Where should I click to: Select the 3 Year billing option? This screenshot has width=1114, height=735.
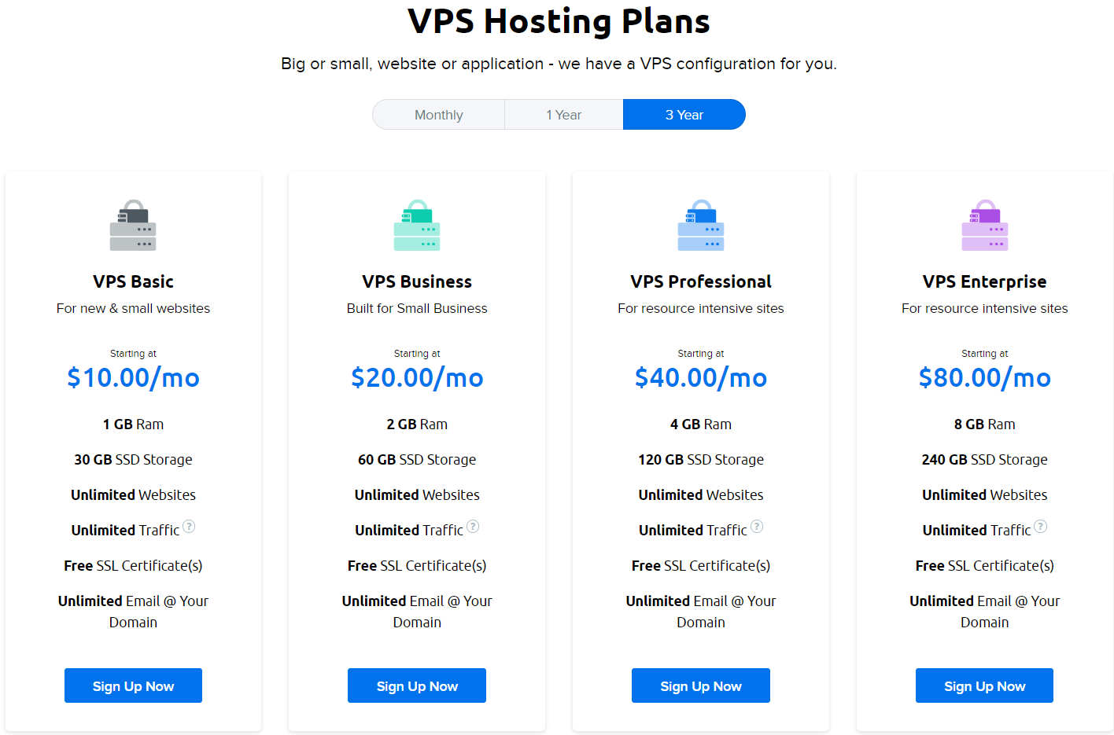[x=684, y=115]
